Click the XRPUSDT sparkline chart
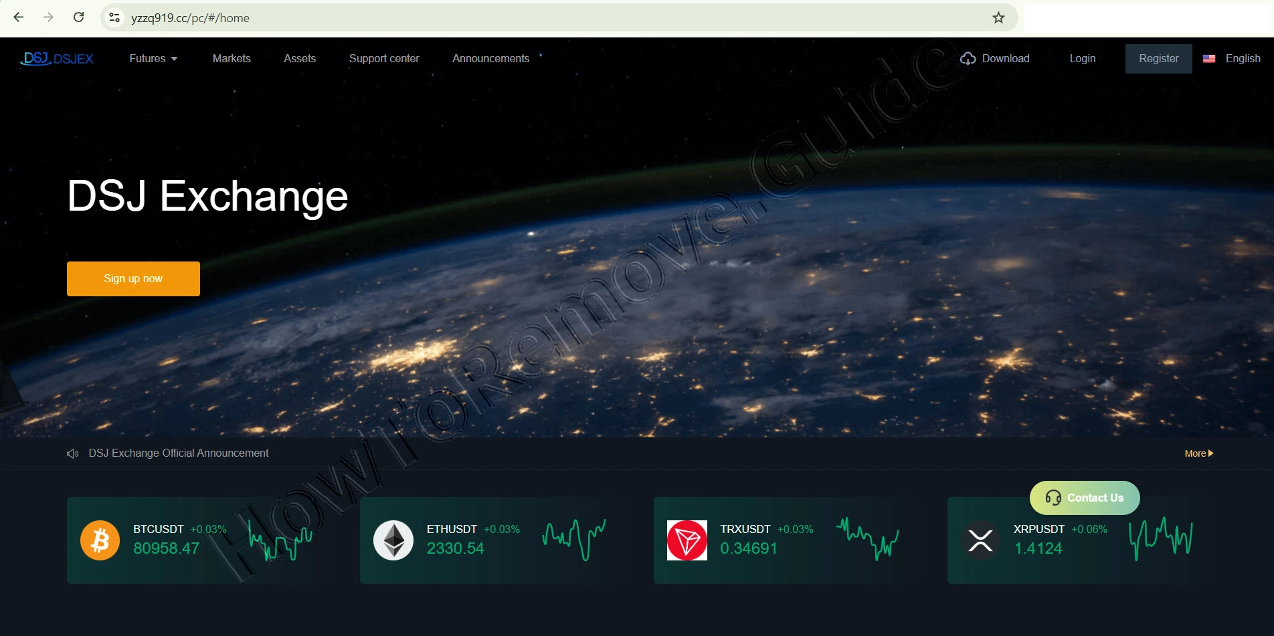 1161,538
